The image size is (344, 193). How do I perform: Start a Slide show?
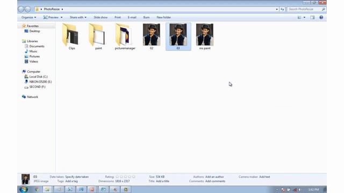coord(101,17)
